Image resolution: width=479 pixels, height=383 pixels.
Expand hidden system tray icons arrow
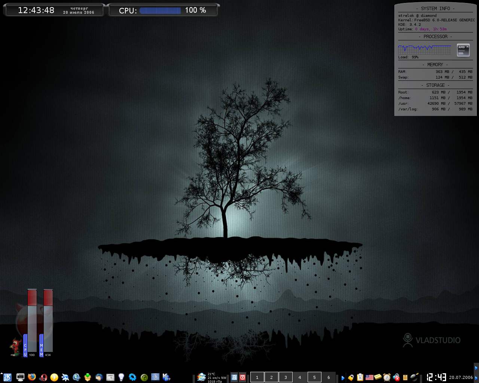coord(343,378)
